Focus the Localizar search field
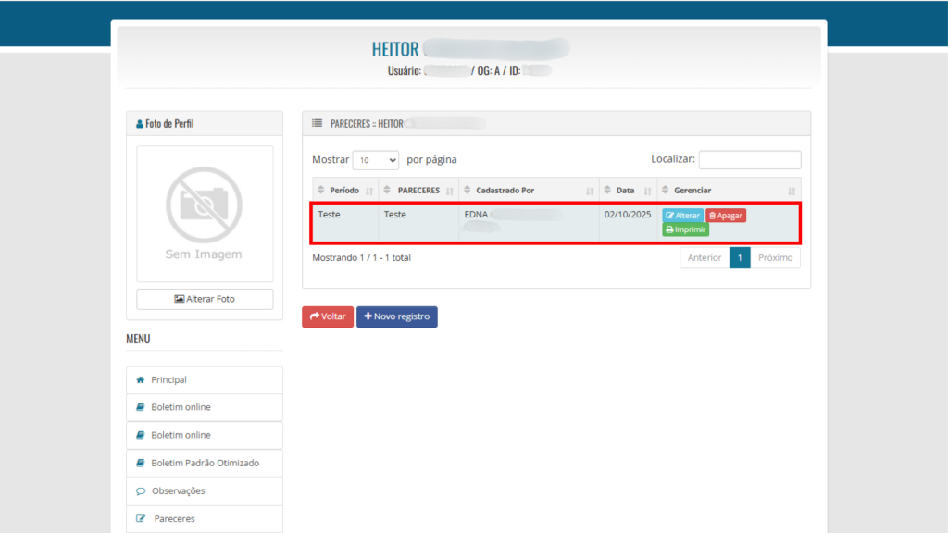The width and height of the screenshot is (948, 533). (x=749, y=160)
